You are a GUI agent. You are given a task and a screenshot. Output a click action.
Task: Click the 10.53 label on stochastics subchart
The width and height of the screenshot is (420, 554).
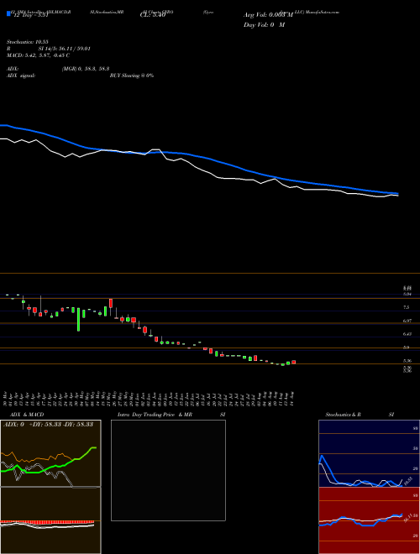pyautogui.click(x=408, y=481)
